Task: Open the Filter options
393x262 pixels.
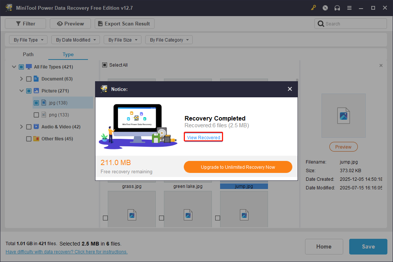Action: (25, 24)
